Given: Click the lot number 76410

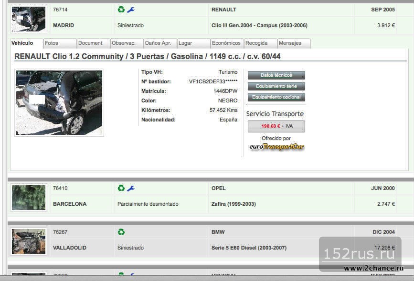Looking at the screenshot, I should point(60,188).
